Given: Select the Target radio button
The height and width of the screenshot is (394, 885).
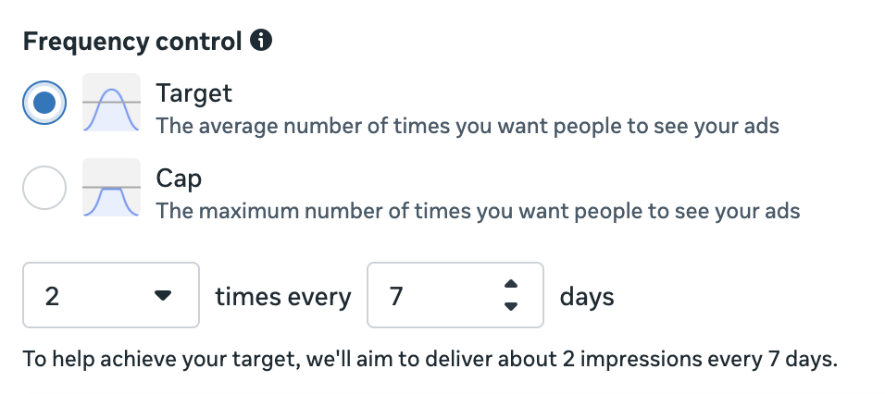Looking at the screenshot, I should pos(44,103).
